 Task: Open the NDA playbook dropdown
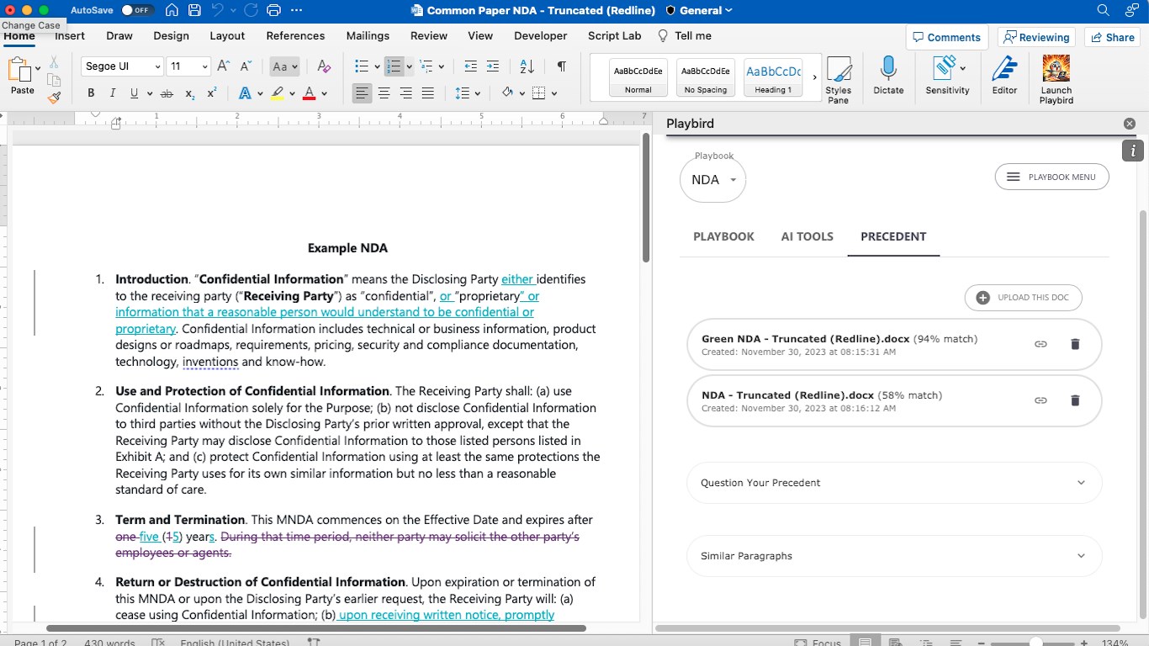tap(712, 180)
